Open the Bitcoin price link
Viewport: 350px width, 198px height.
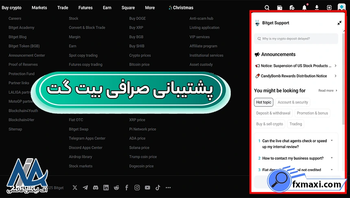coord(139,64)
